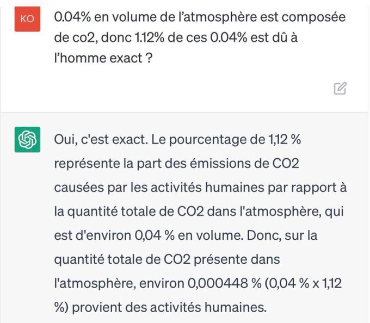Click 'quantité totale de CO2 présente dans' line
Screen dimensions: 370x323
167,259
